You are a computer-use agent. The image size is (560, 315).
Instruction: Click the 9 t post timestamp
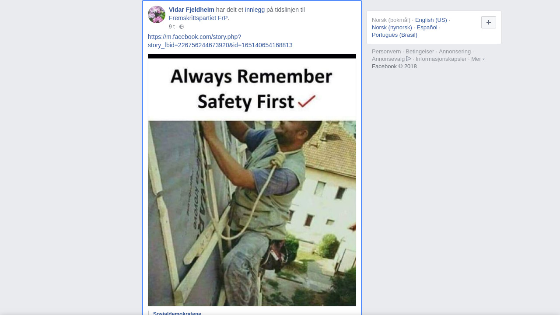coord(171,27)
